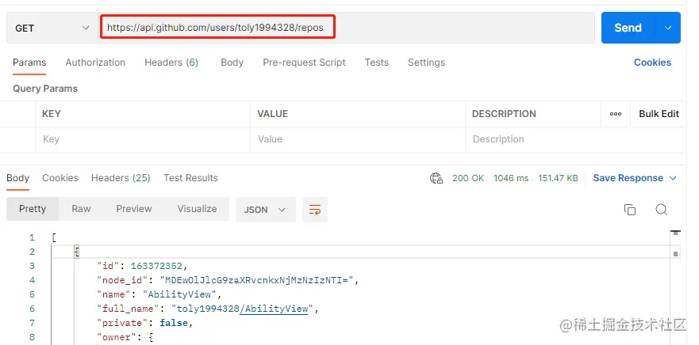Open the Test Results tab

pos(190,178)
